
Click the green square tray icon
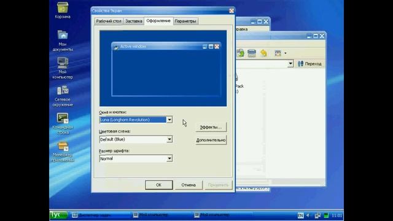(326, 215)
